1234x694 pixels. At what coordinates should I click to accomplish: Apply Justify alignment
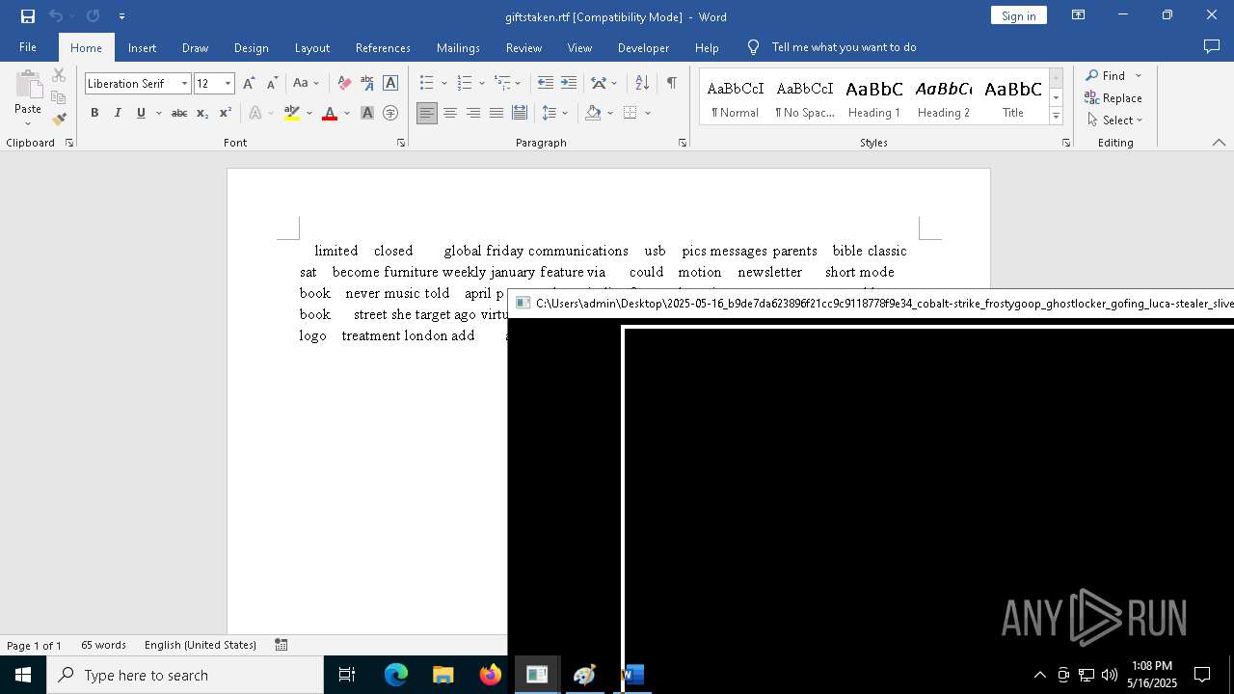pos(496,113)
